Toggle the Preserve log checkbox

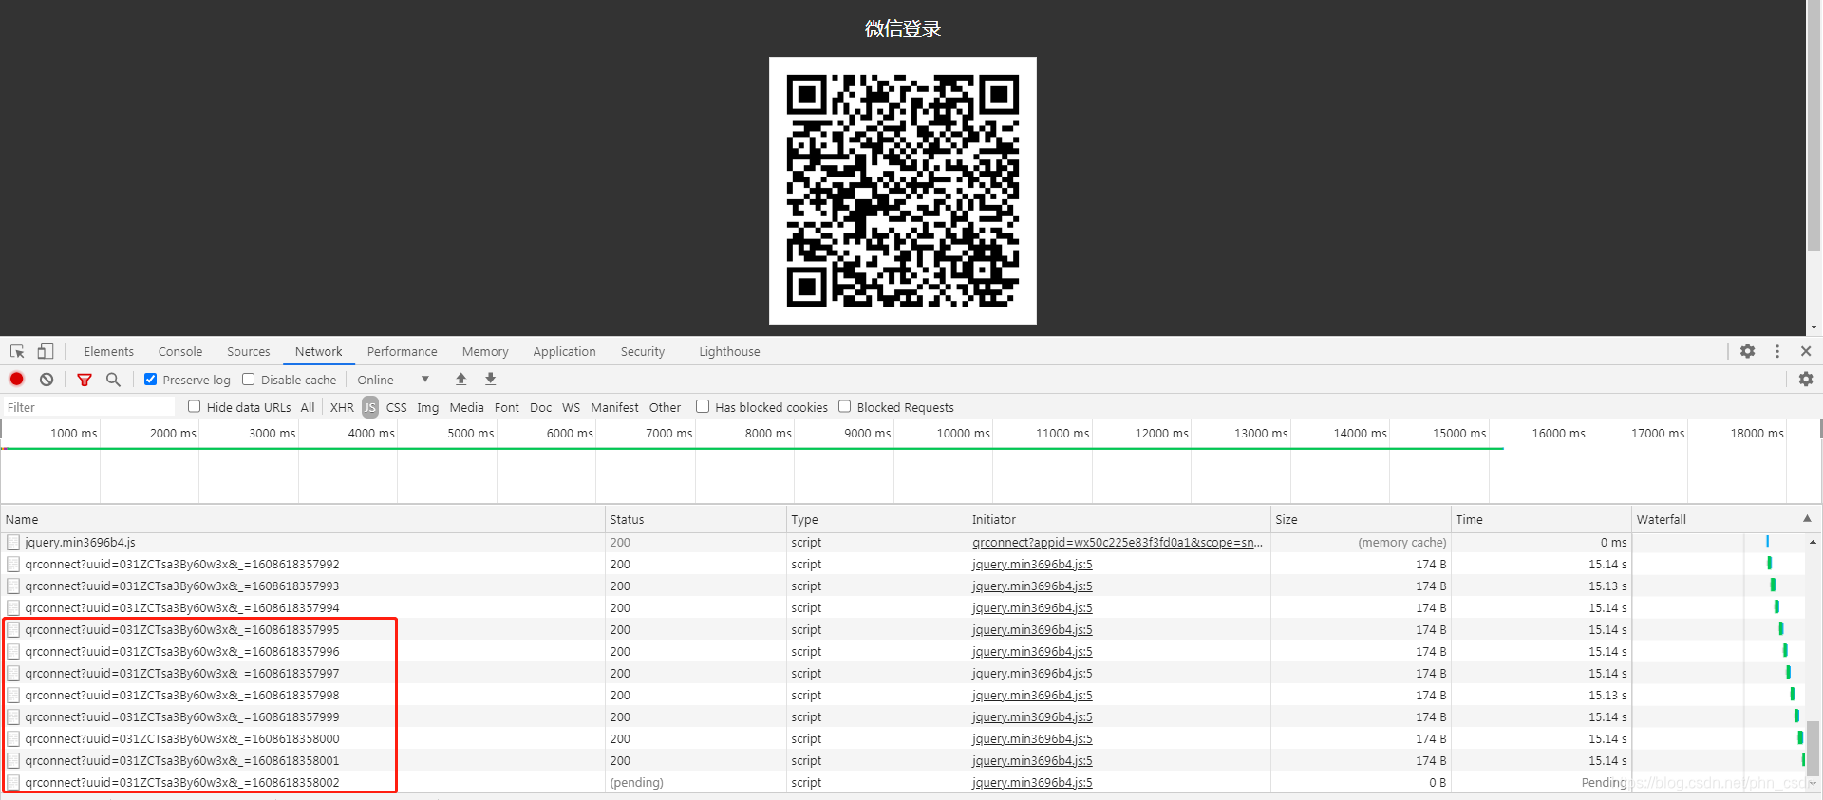click(x=150, y=380)
